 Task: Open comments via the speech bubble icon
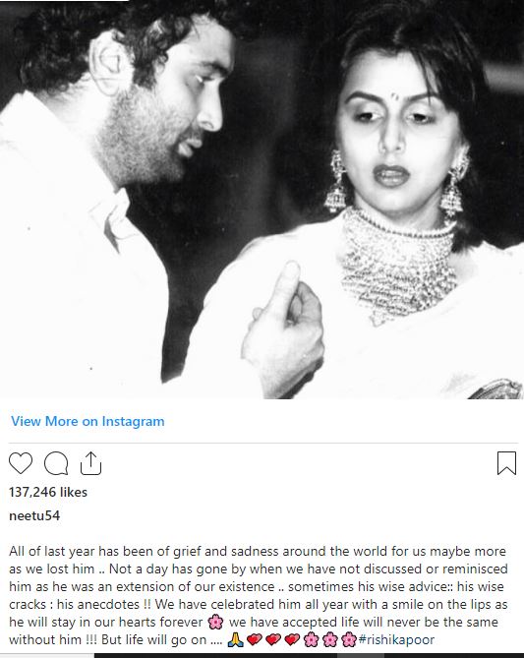[56, 463]
